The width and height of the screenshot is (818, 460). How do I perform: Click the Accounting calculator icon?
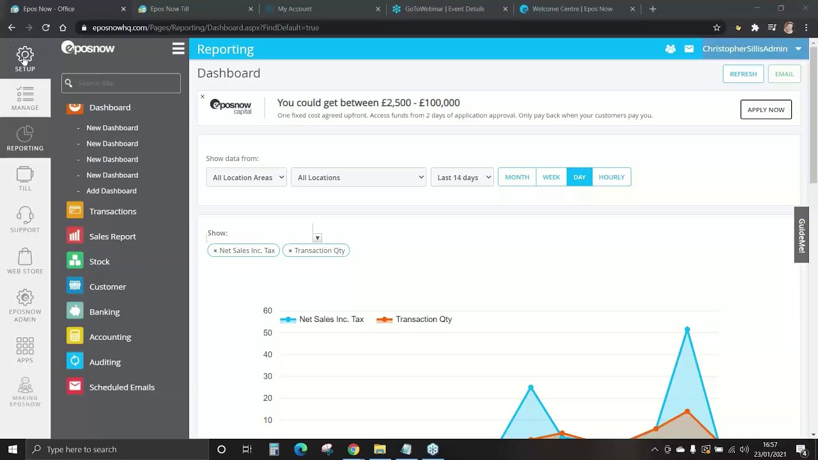click(75, 337)
